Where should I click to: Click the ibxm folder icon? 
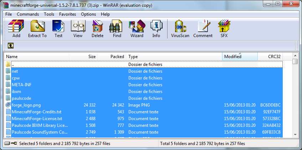tap(8, 92)
